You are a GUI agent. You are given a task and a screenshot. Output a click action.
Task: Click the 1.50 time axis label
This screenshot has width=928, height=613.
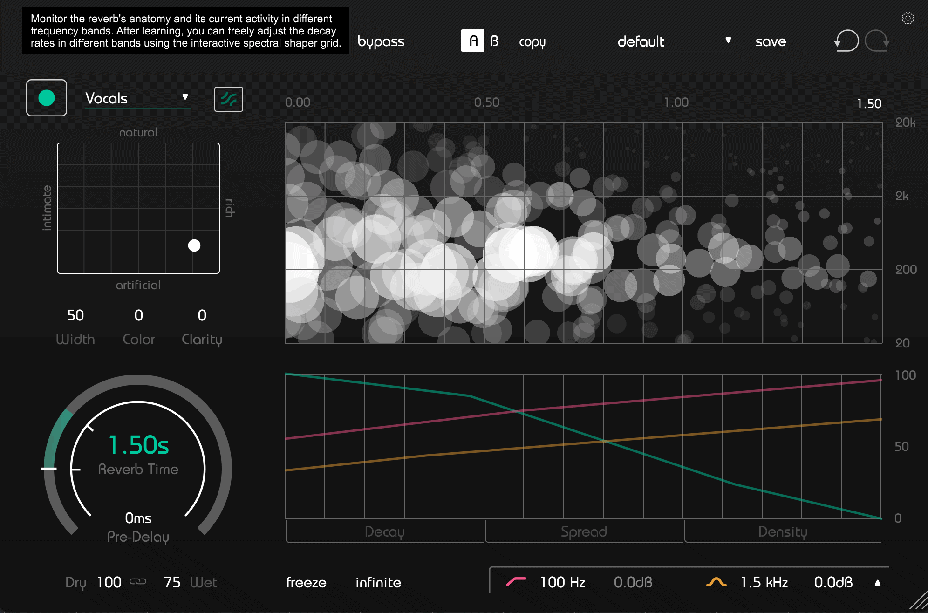tap(869, 103)
